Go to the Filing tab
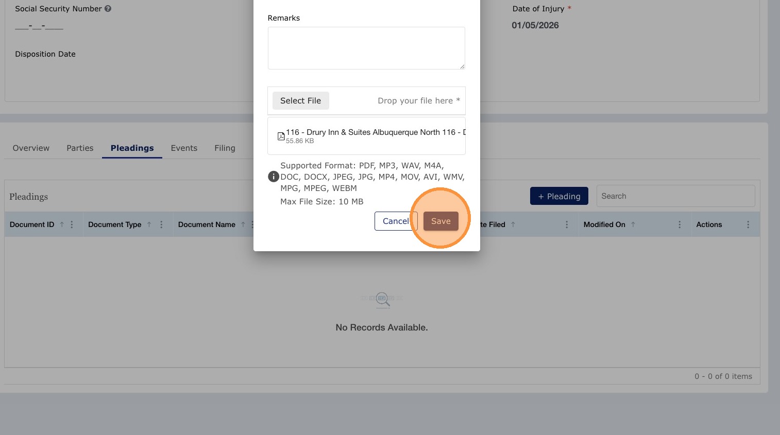Image resolution: width=780 pixels, height=435 pixels. (x=225, y=148)
